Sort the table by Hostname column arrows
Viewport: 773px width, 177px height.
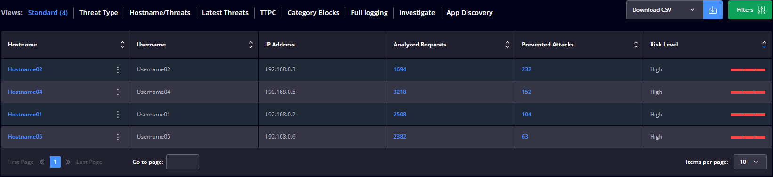(x=122, y=45)
